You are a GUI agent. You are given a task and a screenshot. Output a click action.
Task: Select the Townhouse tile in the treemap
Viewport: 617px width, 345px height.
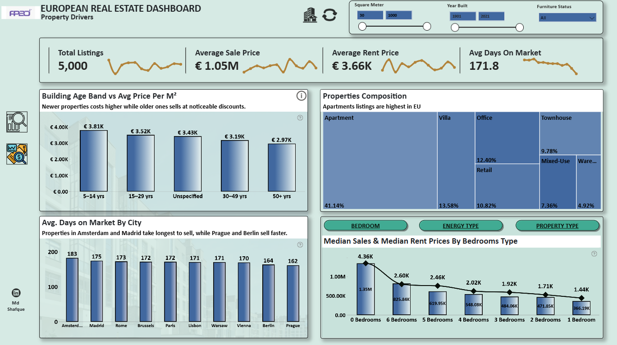point(570,134)
